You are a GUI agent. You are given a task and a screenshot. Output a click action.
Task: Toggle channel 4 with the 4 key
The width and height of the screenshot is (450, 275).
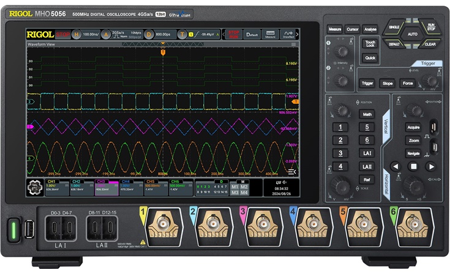coord(340,166)
